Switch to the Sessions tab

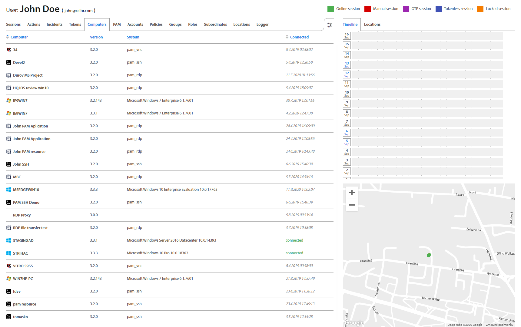pyautogui.click(x=13, y=25)
